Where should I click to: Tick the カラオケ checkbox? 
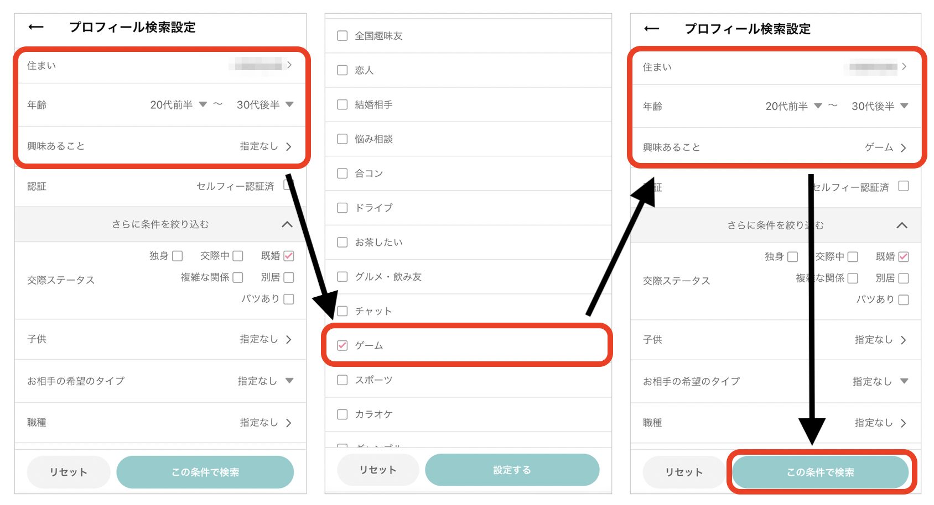point(343,414)
